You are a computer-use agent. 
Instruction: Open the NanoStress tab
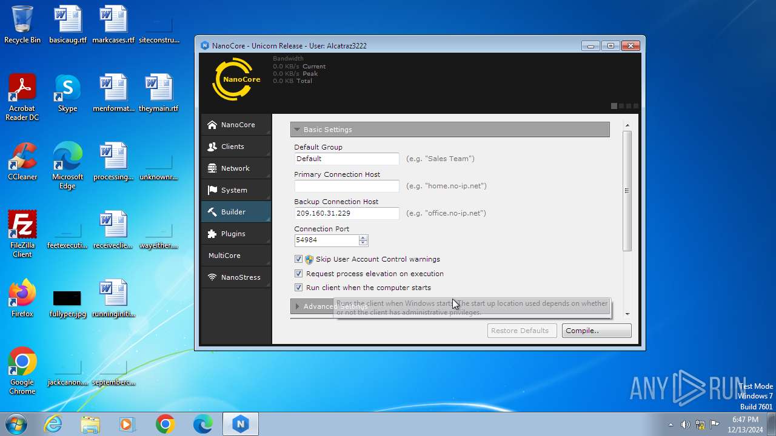[236, 277]
